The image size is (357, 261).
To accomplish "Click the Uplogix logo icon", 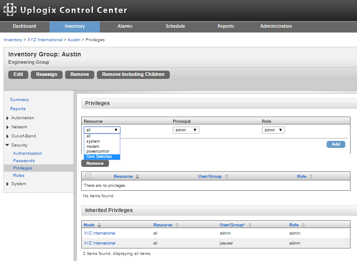I will coord(10,10).
